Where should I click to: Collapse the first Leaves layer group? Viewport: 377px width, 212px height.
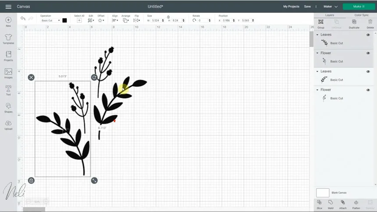(317, 35)
